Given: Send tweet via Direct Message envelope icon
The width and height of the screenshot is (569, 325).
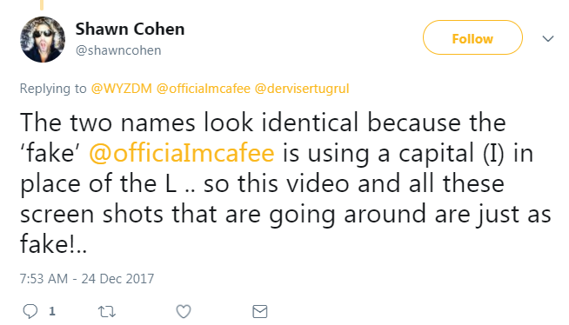Looking at the screenshot, I should click(x=260, y=312).
